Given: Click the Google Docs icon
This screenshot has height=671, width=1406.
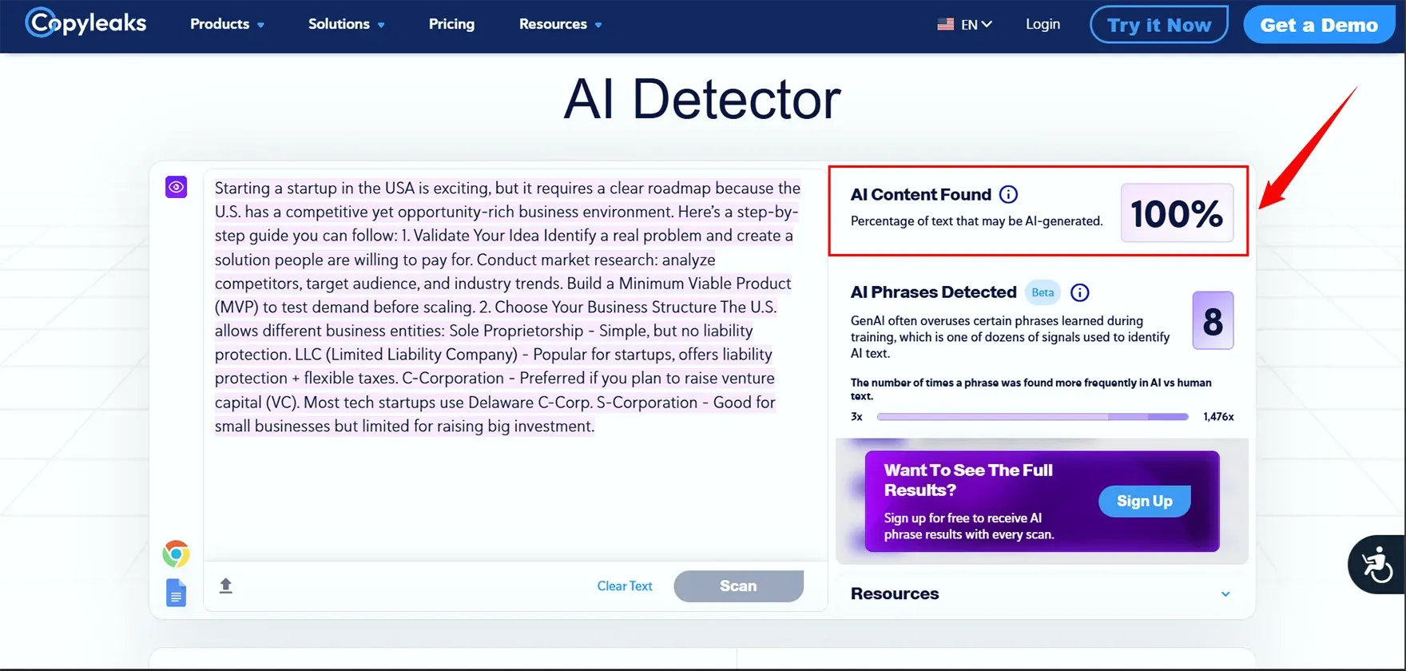Looking at the screenshot, I should pyautogui.click(x=176, y=593).
